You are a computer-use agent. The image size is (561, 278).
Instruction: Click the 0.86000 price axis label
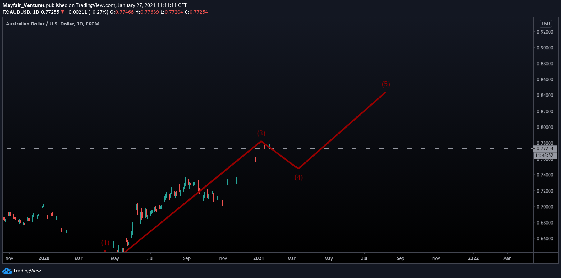pyautogui.click(x=545, y=80)
